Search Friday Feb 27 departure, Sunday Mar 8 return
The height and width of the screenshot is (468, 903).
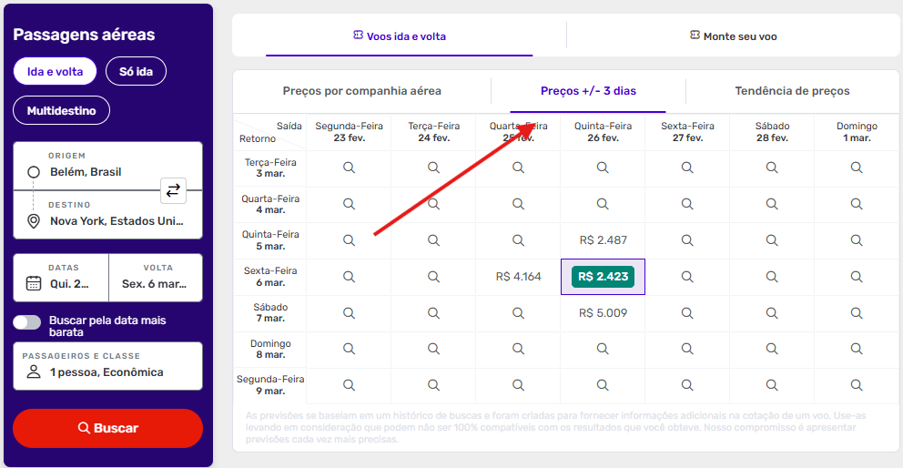(687, 349)
